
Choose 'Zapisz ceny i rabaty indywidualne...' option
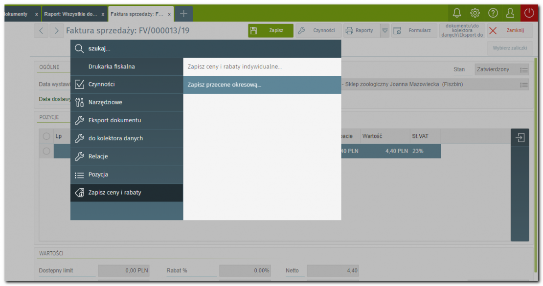pos(262,66)
